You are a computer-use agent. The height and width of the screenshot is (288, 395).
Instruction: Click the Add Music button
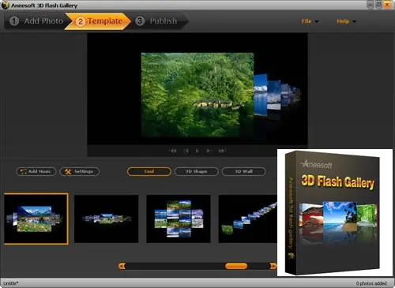point(36,171)
